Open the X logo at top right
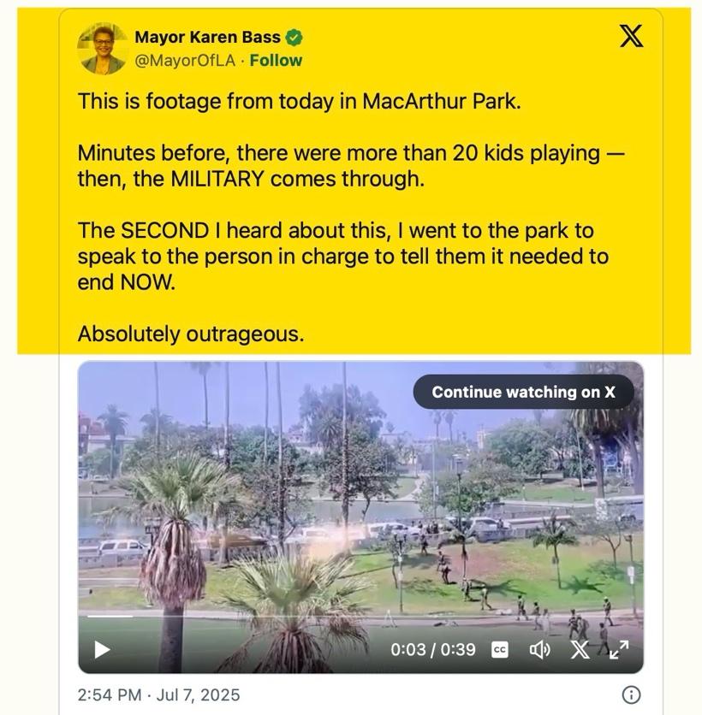The image size is (702, 715). pyautogui.click(x=631, y=37)
